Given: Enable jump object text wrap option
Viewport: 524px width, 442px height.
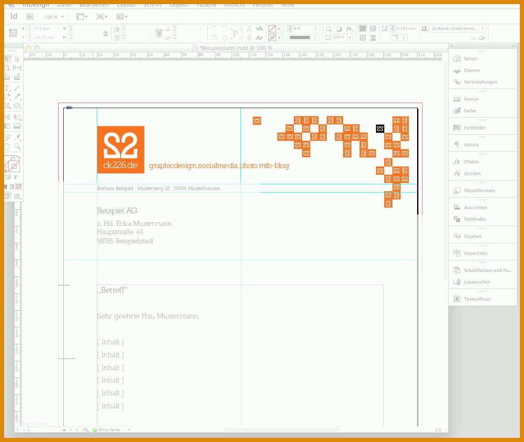Looking at the screenshot, I should click(x=373, y=37).
